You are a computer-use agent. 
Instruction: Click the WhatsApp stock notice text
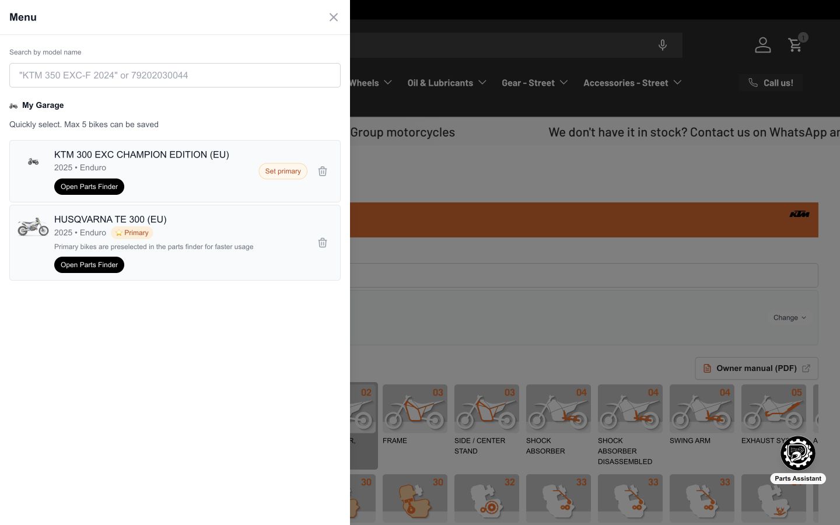(694, 132)
